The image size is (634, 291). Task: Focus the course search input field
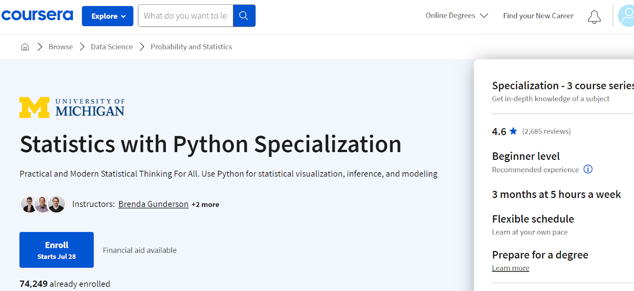click(x=185, y=16)
